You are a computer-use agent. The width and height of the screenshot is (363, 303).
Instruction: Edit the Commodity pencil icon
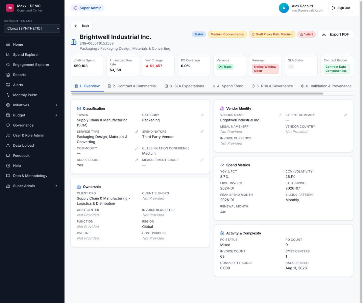[x=137, y=148]
